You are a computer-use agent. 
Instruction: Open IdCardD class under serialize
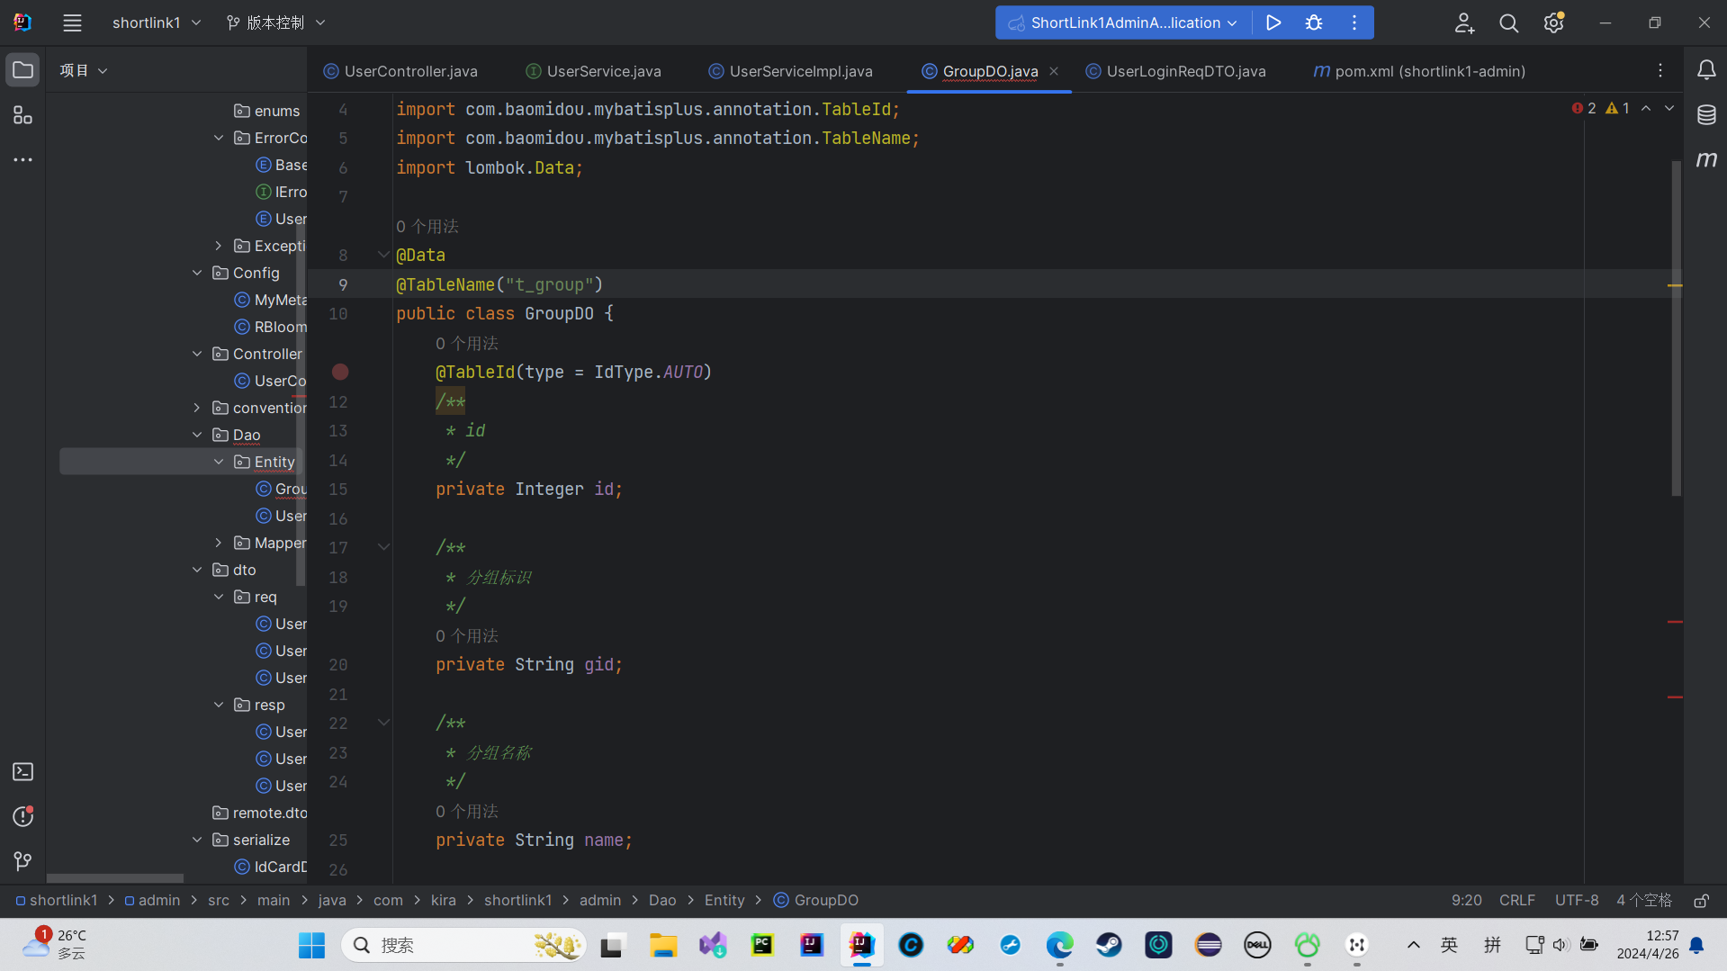click(270, 867)
